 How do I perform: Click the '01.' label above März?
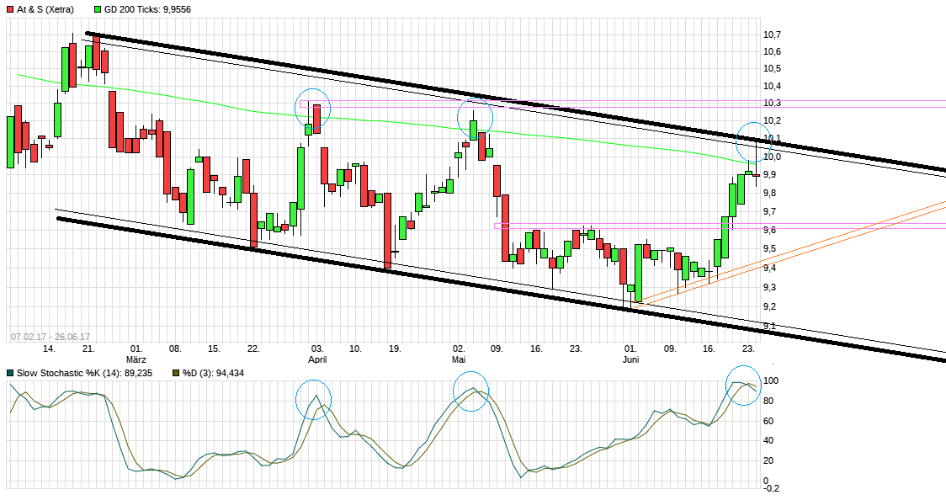tap(136, 349)
